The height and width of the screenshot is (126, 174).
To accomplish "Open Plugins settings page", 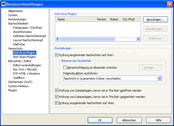I will click(x=13, y=90).
